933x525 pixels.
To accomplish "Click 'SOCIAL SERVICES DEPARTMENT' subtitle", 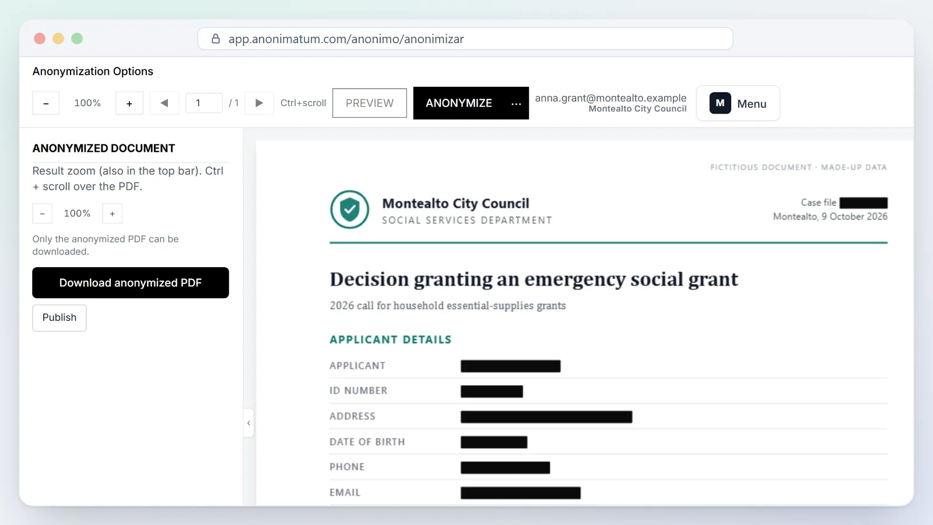I will [x=467, y=220].
